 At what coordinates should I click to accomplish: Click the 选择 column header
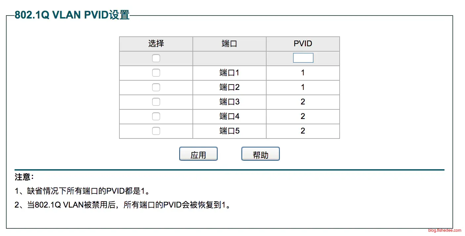pos(156,44)
